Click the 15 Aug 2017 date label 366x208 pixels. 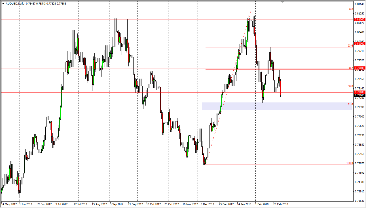pos(100,204)
